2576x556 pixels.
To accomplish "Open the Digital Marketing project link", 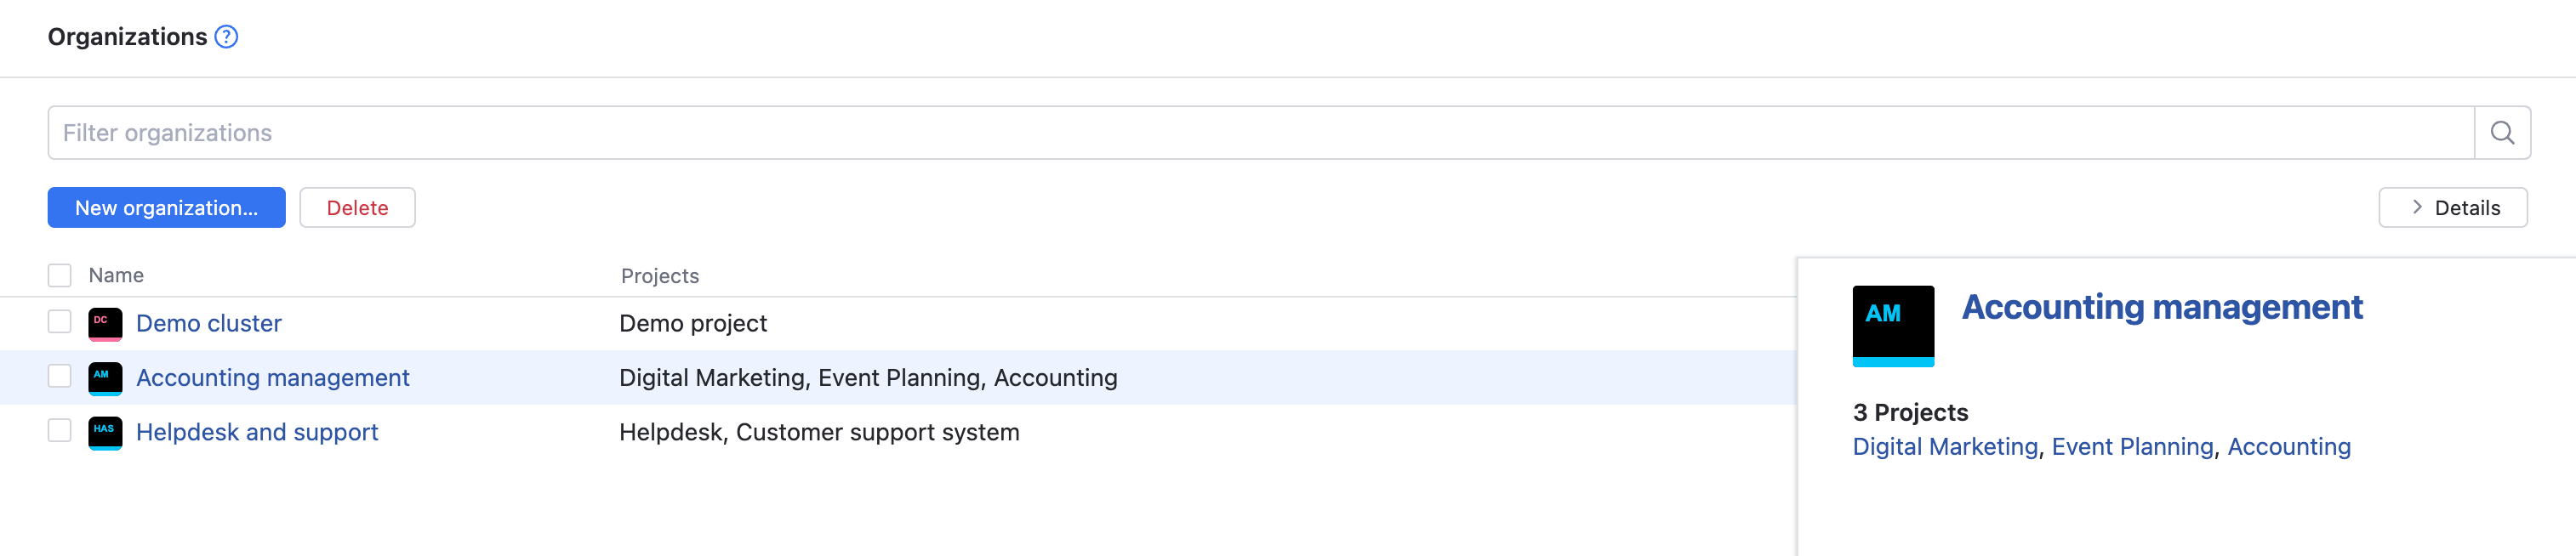I will pos(1945,447).
